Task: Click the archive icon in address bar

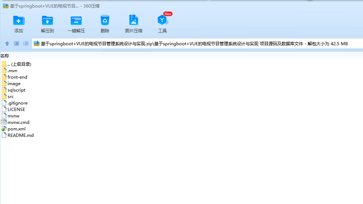Action: point(37,43)
